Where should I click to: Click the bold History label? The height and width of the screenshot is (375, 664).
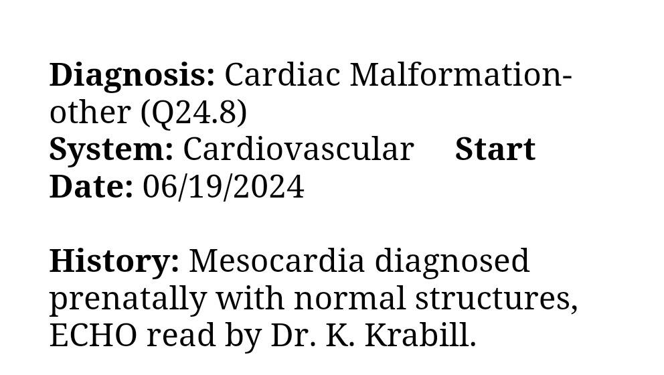pos(114,260)
